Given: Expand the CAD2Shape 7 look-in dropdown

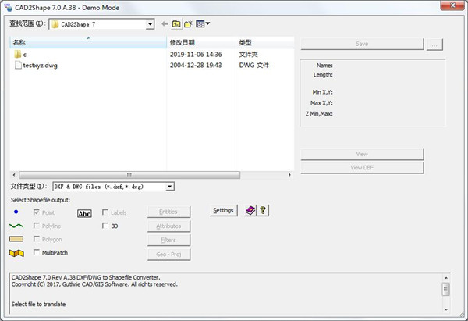Looking at the screenshot, I should [x=150, y=24].
